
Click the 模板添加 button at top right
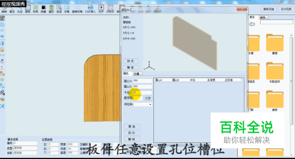click(269, 9)
